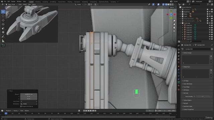This screenshot has height=120, width=214.
Task: Play the animation forward
Action: tap(91, 111)
